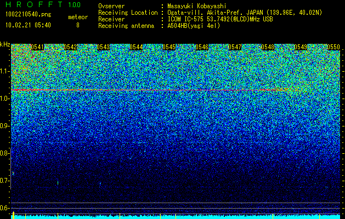Viewport: 345px width, 219px height.
Task: Click the 0.7 frequency axis label
Action: click(x=5, y=181)
